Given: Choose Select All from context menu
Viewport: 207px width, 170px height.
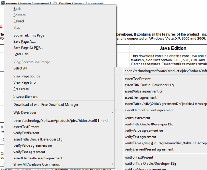Looking at the screenshot, I should (x=20, y=68).
